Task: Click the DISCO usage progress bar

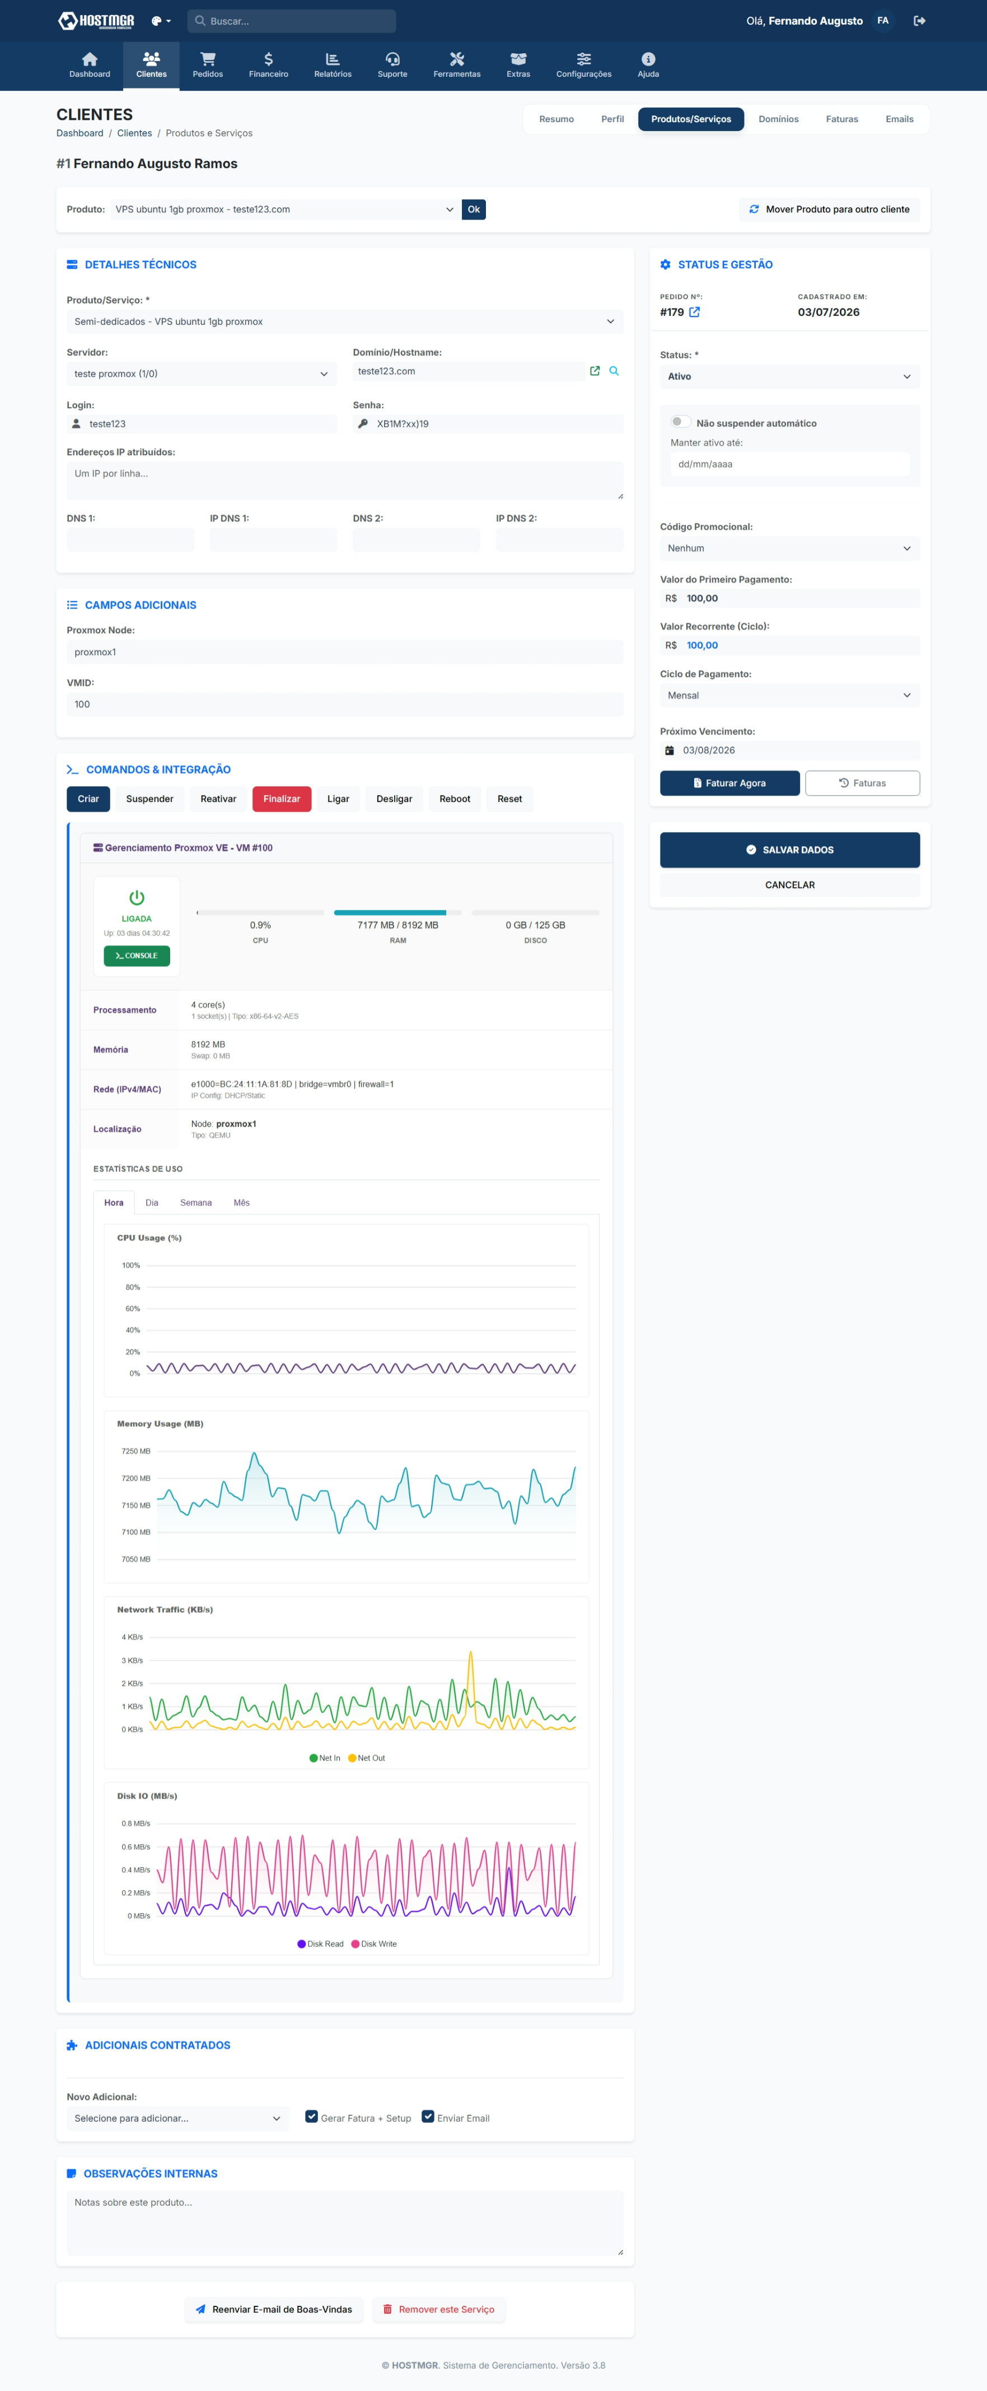Action: click(x=535, y=912)
